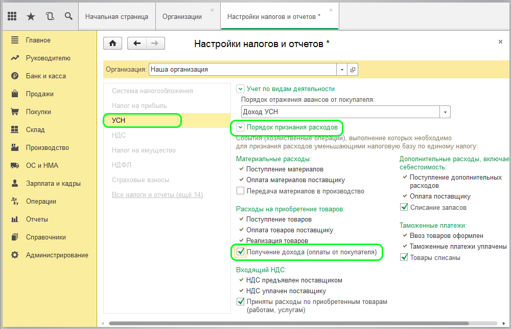This screenshot has width=511, height=329.
Task: Enable Передача материалов в производство
Action: tap(240, 190)
